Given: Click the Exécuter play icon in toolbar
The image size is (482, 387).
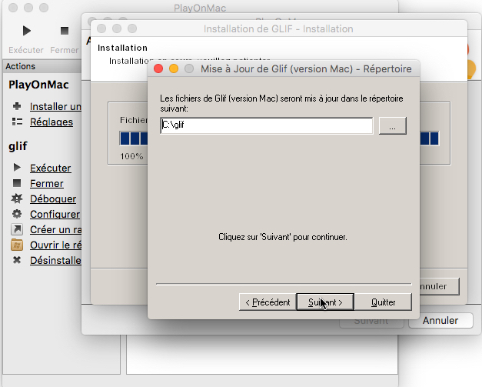Looking at the screenshot, I should point(27,31).
